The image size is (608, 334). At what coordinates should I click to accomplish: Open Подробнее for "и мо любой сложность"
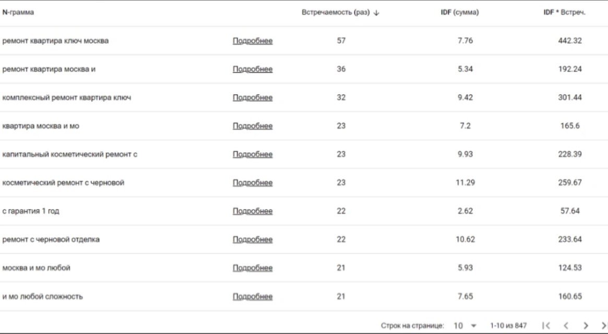[253, 296]
